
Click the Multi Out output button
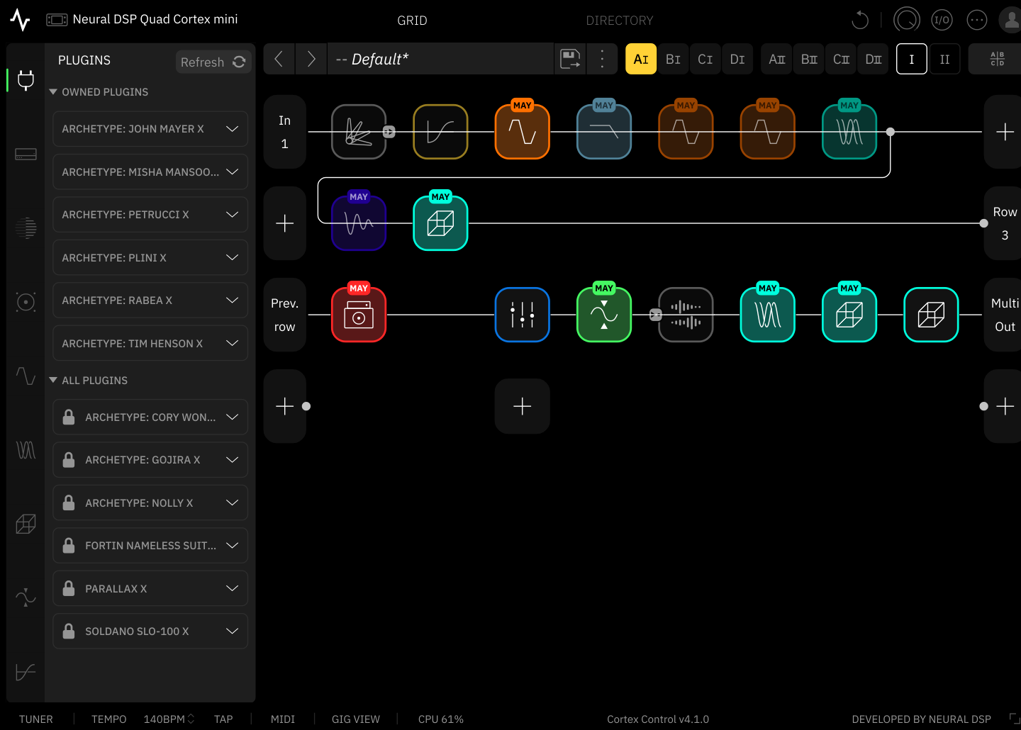point(1004,315)
